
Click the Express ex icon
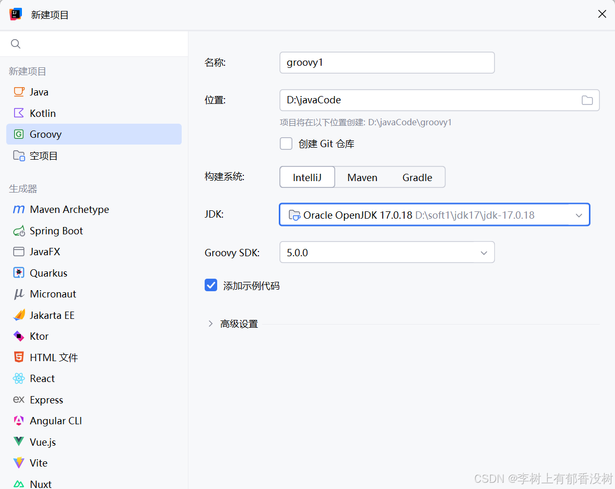point(19,400)
